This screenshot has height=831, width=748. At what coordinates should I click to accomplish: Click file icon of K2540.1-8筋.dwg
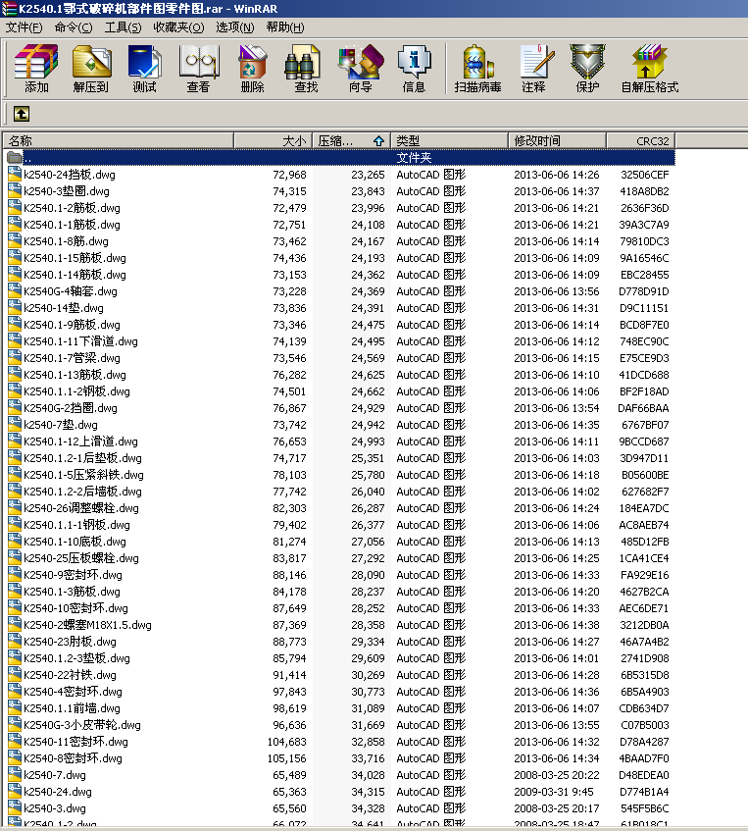[15, 241]
